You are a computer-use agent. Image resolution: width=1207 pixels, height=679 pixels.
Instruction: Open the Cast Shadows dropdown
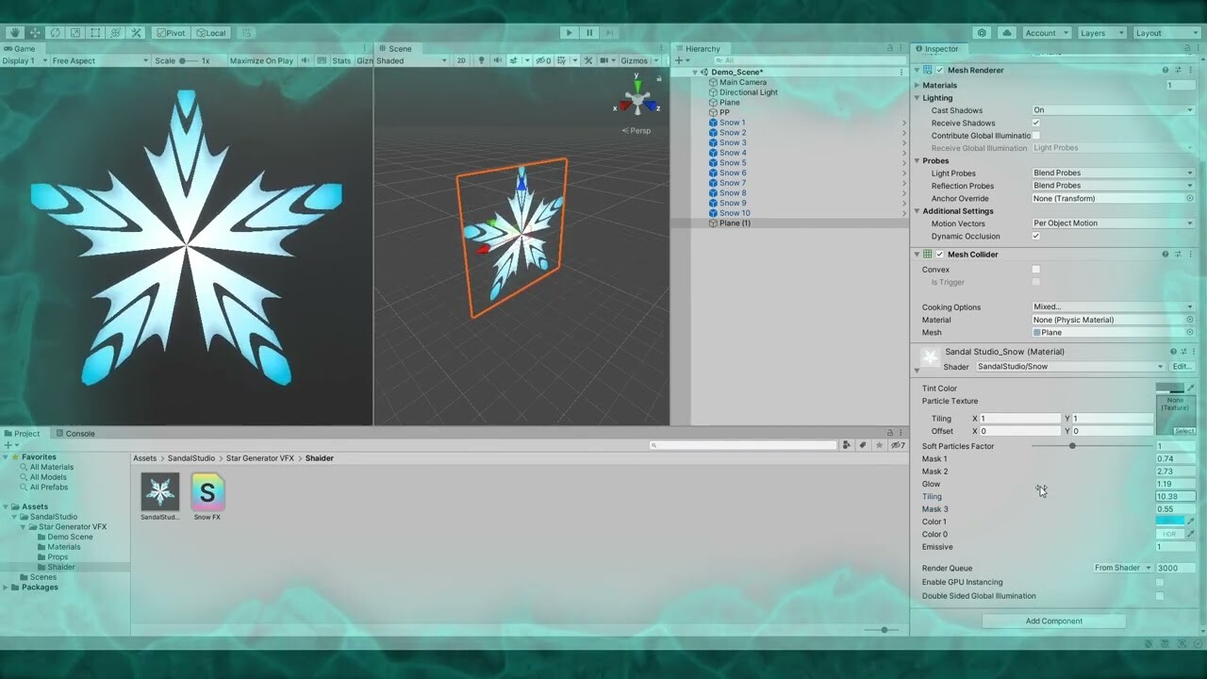[x=1113, y=110]
